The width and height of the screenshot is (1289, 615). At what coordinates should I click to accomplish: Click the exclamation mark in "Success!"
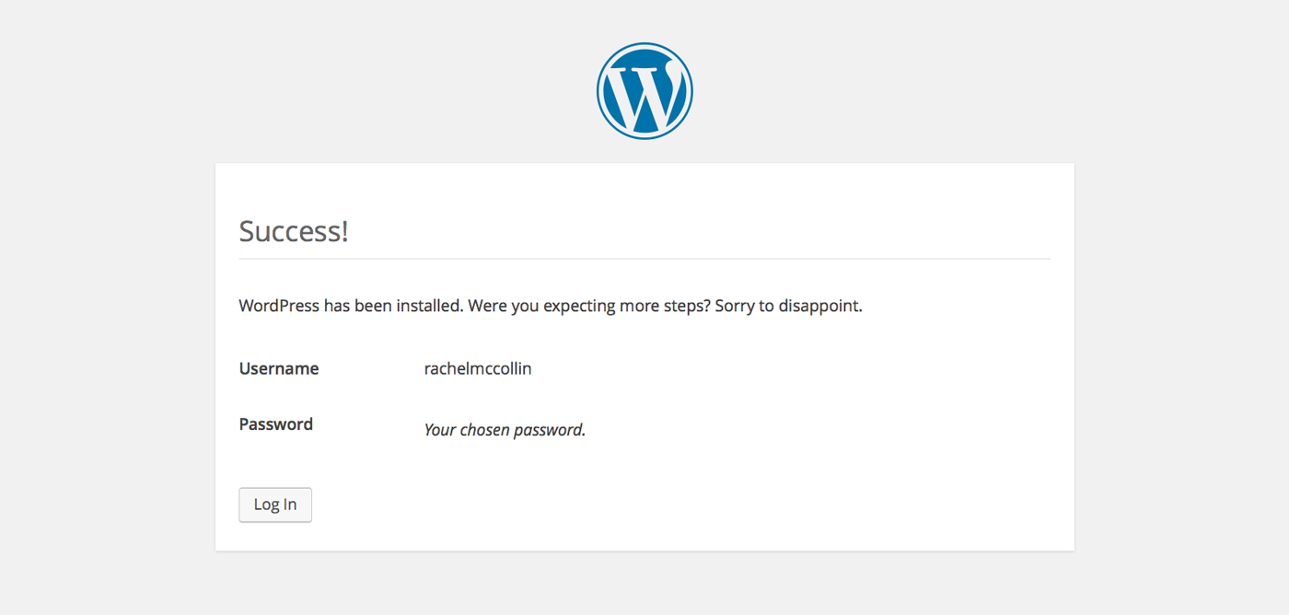(x=344, y=231)
